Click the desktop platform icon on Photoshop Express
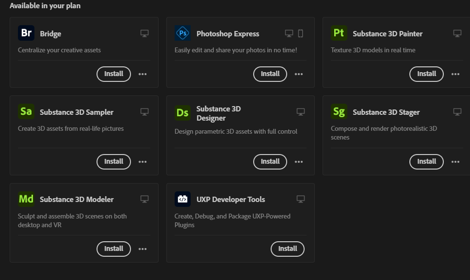The height and width of the screenshot is (280, 470). click(289, 33)
